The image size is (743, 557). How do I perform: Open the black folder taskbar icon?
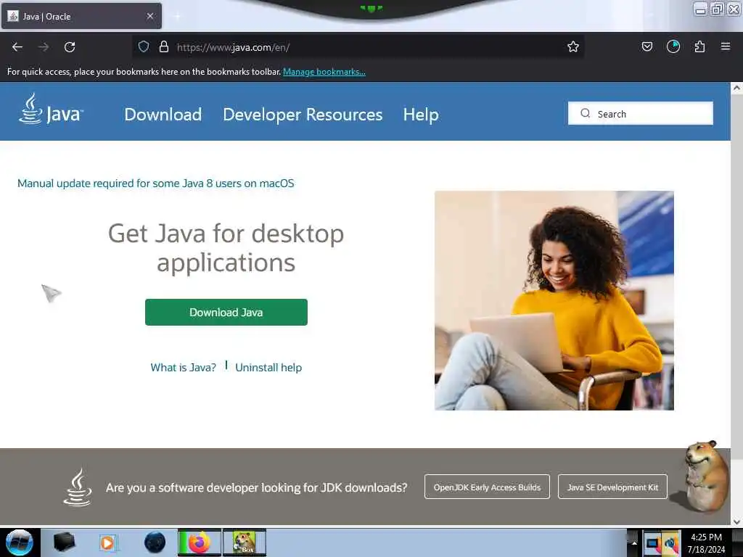pos(64,542)
